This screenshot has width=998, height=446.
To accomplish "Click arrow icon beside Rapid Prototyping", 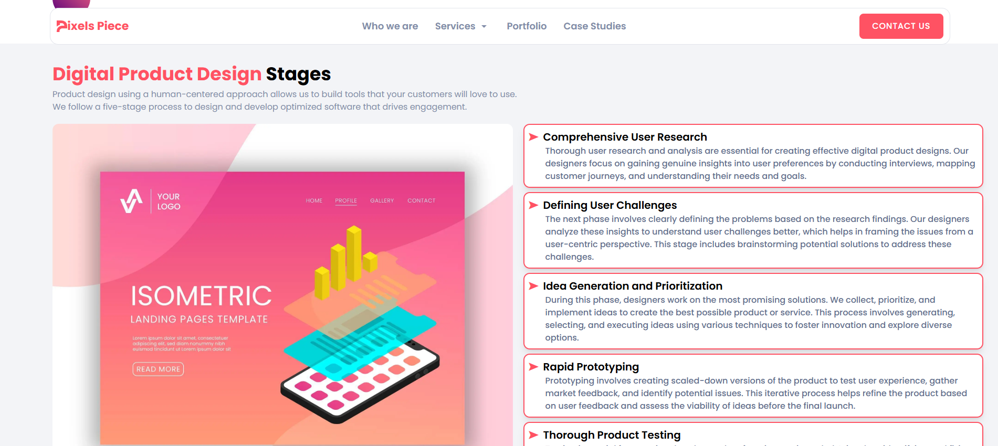I will [533, 367].
